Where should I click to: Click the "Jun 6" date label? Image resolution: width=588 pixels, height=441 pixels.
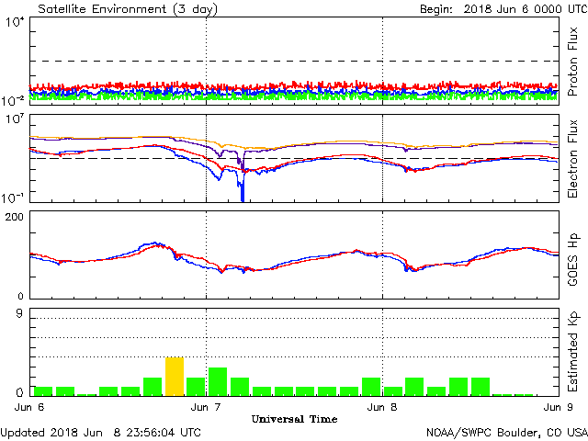click(29, 407)
